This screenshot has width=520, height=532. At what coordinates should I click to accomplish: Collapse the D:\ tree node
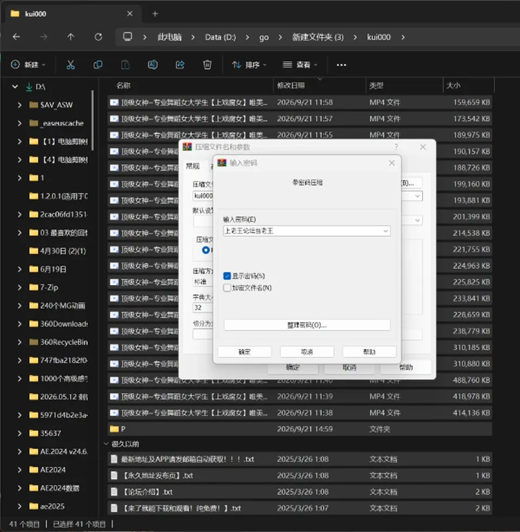tap(15, 87)
